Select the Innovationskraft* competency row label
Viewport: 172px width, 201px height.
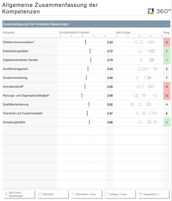point(13,87)
